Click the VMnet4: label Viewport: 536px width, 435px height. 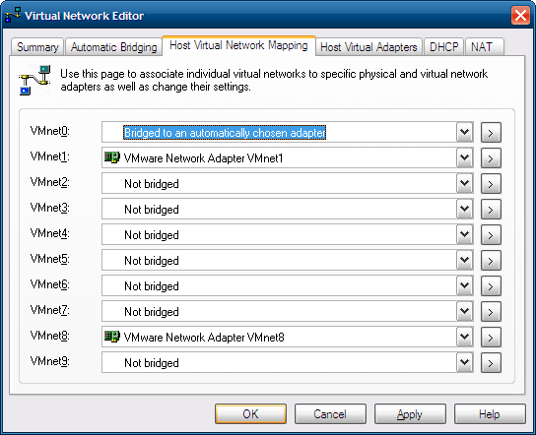[x=50, y=233]
